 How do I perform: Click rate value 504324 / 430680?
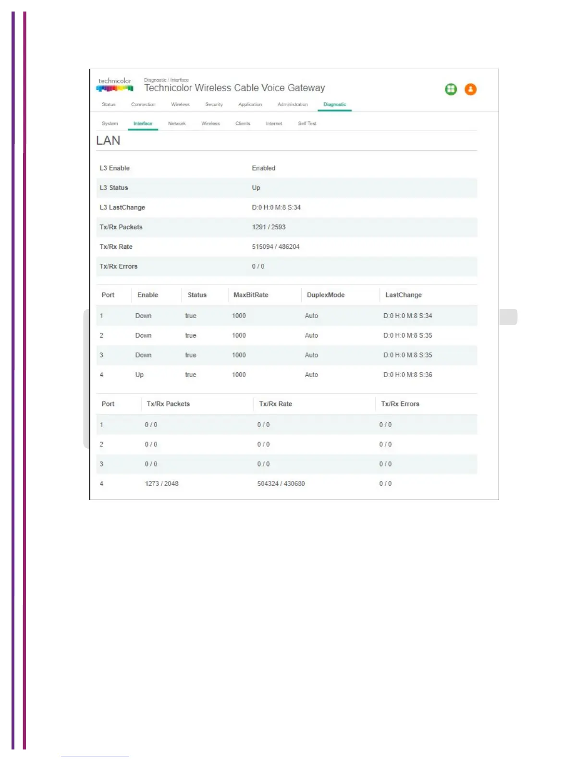click(x=281, y=484)
